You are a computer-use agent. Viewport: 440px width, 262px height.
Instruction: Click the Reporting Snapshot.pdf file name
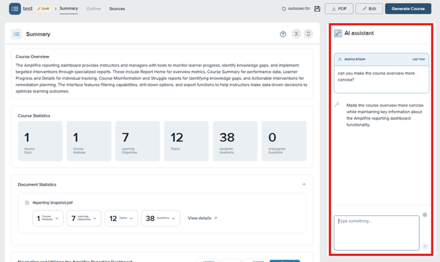point(53,202)
